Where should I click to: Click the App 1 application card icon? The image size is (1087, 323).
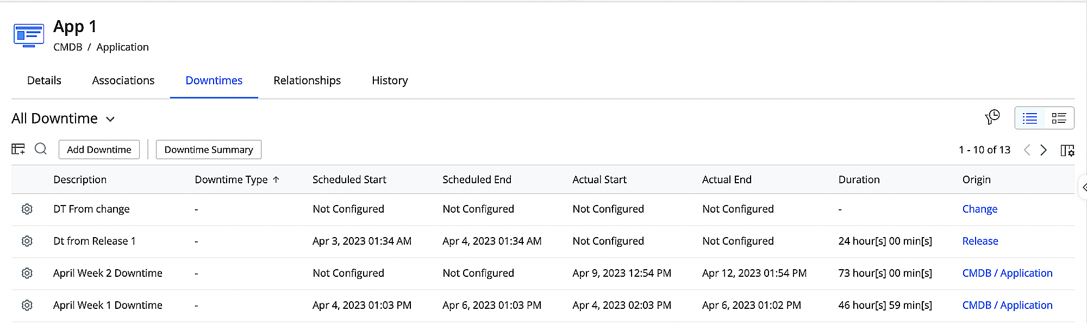coord(28,35)
